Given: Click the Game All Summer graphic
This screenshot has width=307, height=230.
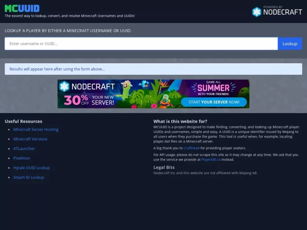Looking at the screenshot, I should pos(213,88).
